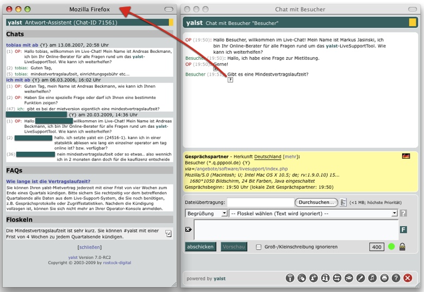Click the 'Besucher (*.q.pppool.de) {Y}' text
The height and width of the screenshot is (292, 424).
(x=217, y=163)
